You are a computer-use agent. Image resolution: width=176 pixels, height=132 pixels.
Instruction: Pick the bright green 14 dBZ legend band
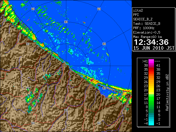(x=151, y=98)
